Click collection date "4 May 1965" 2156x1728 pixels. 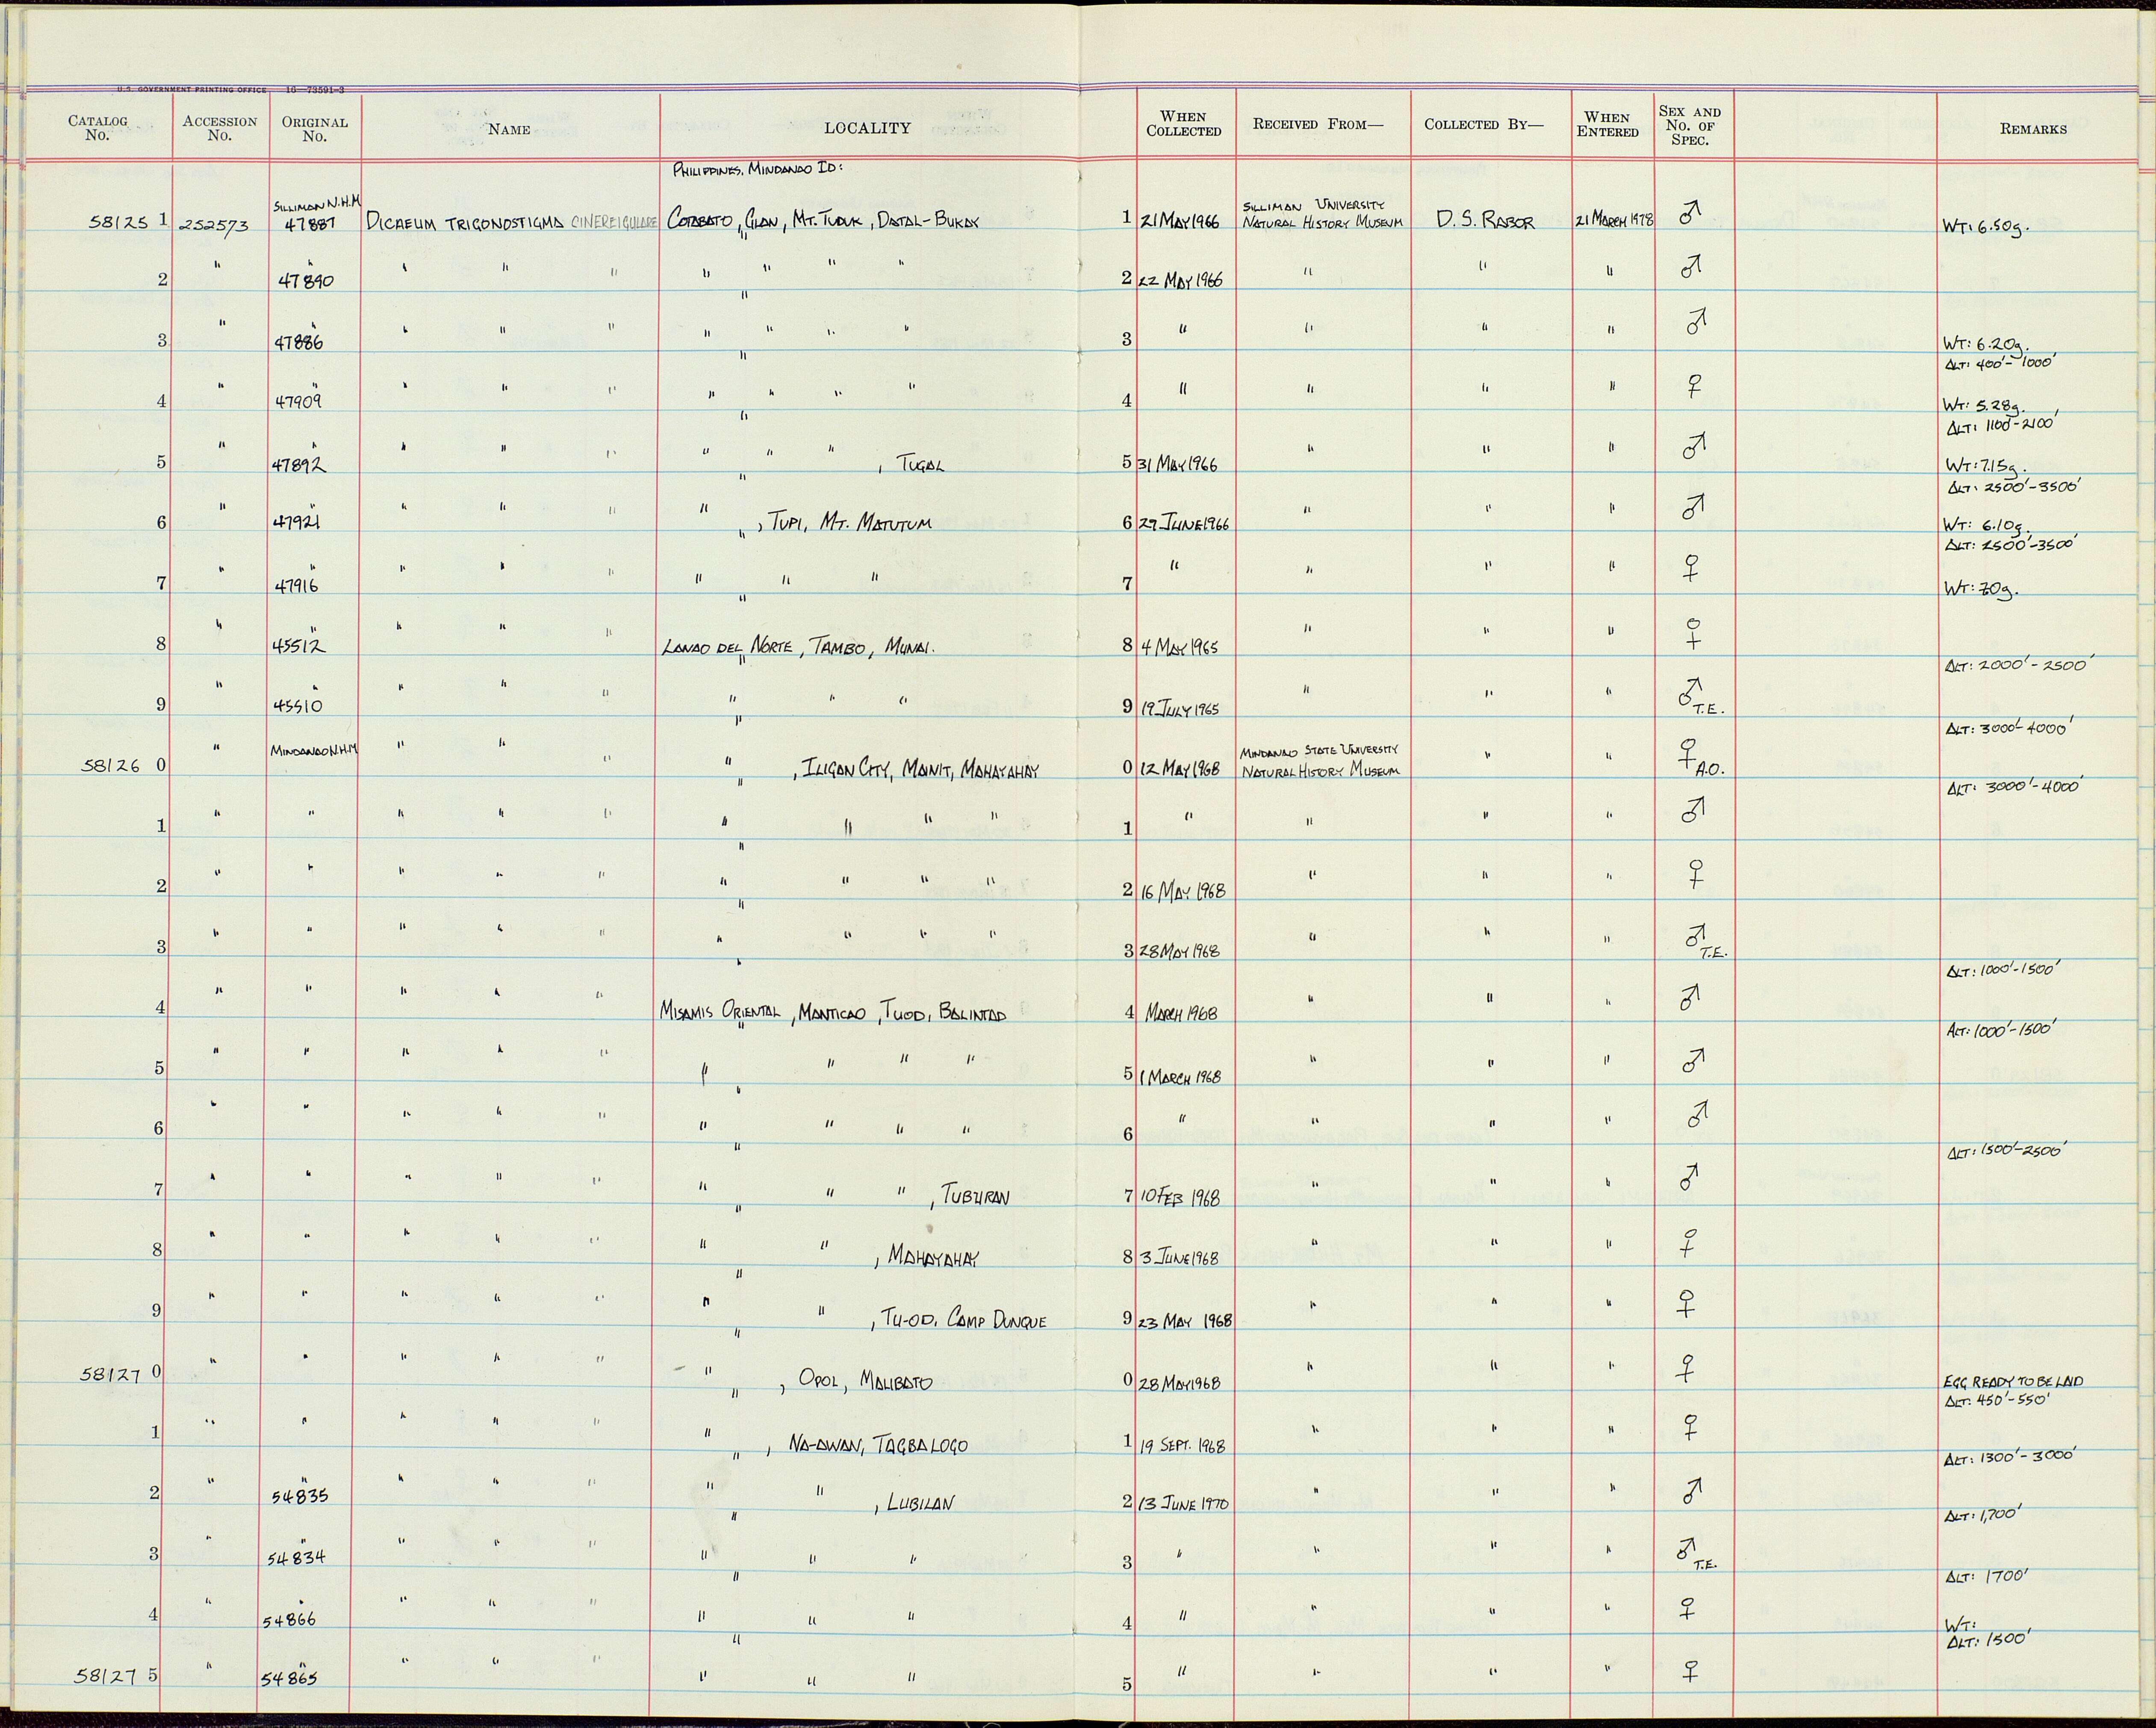coord(1180,647)
